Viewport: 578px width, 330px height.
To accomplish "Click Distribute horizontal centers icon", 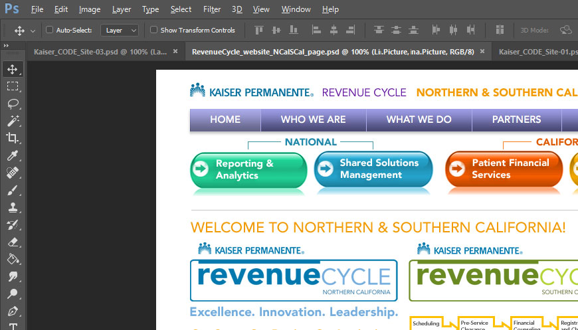I will (453, 30).
